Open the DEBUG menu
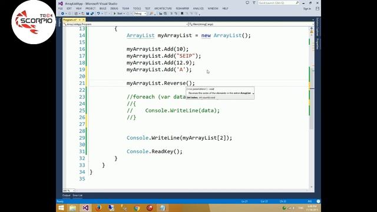The width and height of the screenshot is (377, 212). pos(114,8)
